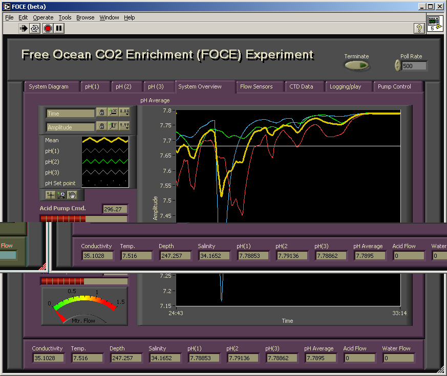Click the Poll Rate value field
The height and width of the screenshot is (376, 447).
pyautogui.click(x=414, y=66)
